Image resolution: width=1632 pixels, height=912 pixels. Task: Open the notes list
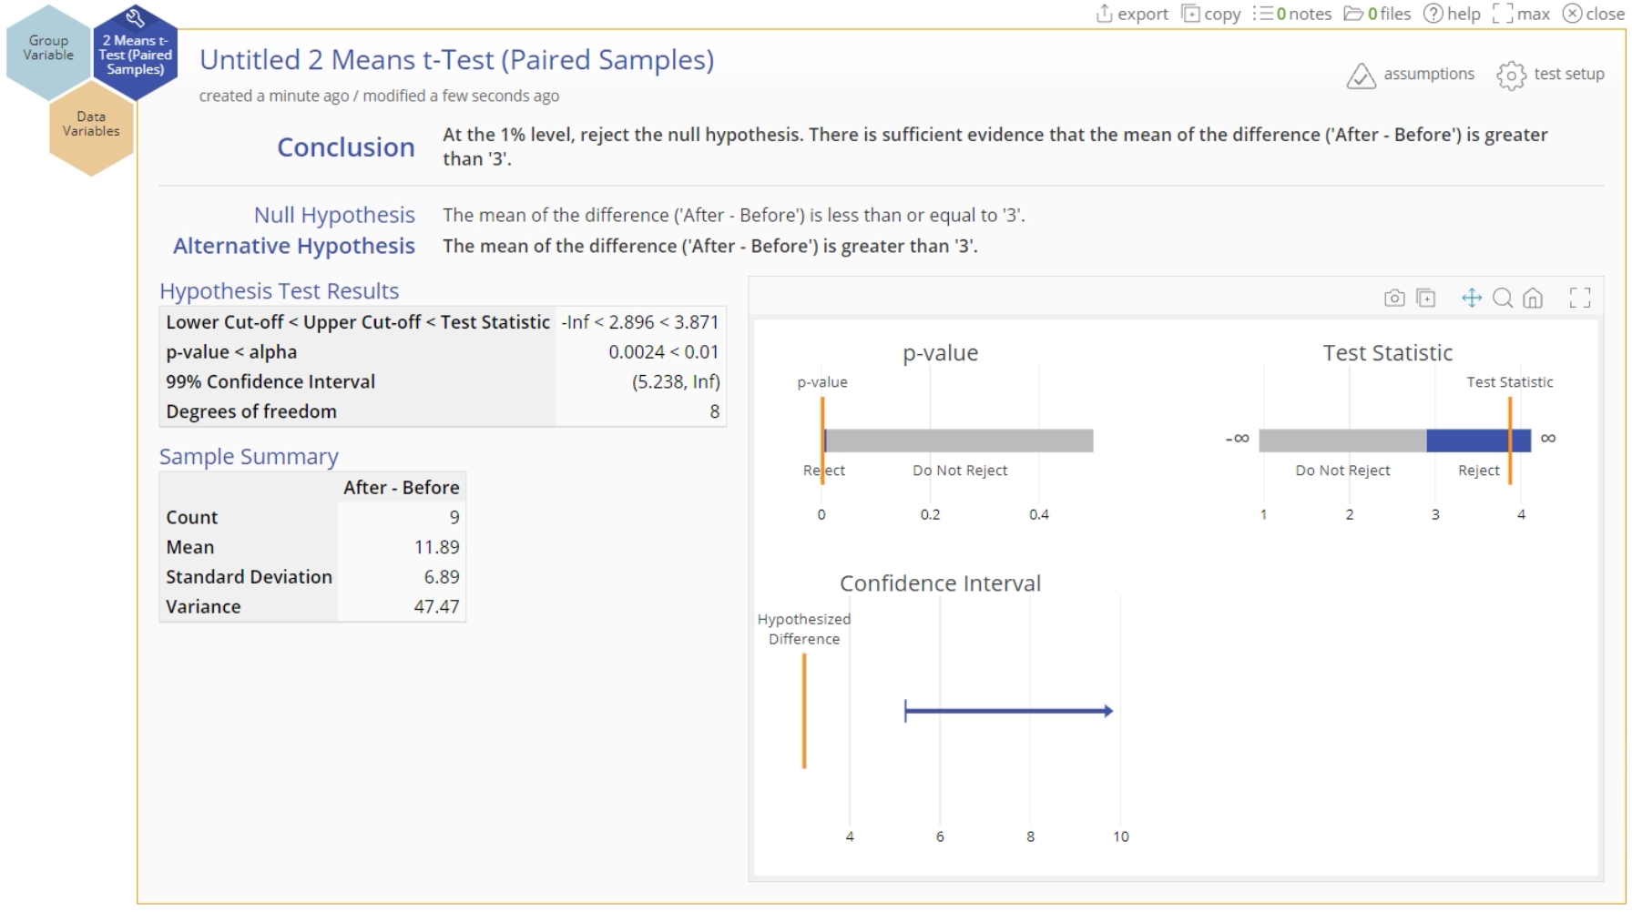point(1291,14)
